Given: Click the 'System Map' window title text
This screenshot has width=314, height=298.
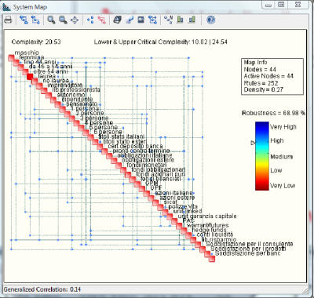Looking at the screenshot, I should [x=30, y=7].
